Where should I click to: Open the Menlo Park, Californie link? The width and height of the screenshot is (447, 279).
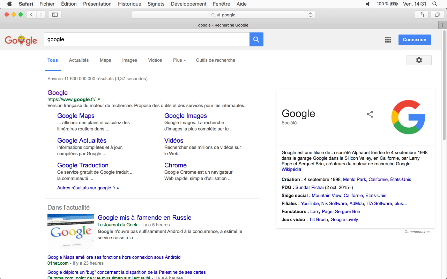(x=377, y=179)
